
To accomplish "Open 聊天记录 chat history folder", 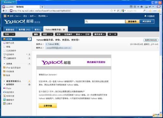I will pyautogui.click(x=10, y=43).
